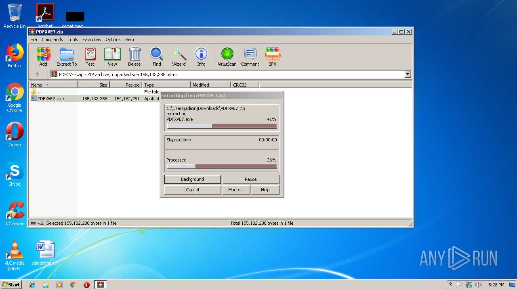
Task: Click the Processed progress bar
Action: tap(222, 166)
